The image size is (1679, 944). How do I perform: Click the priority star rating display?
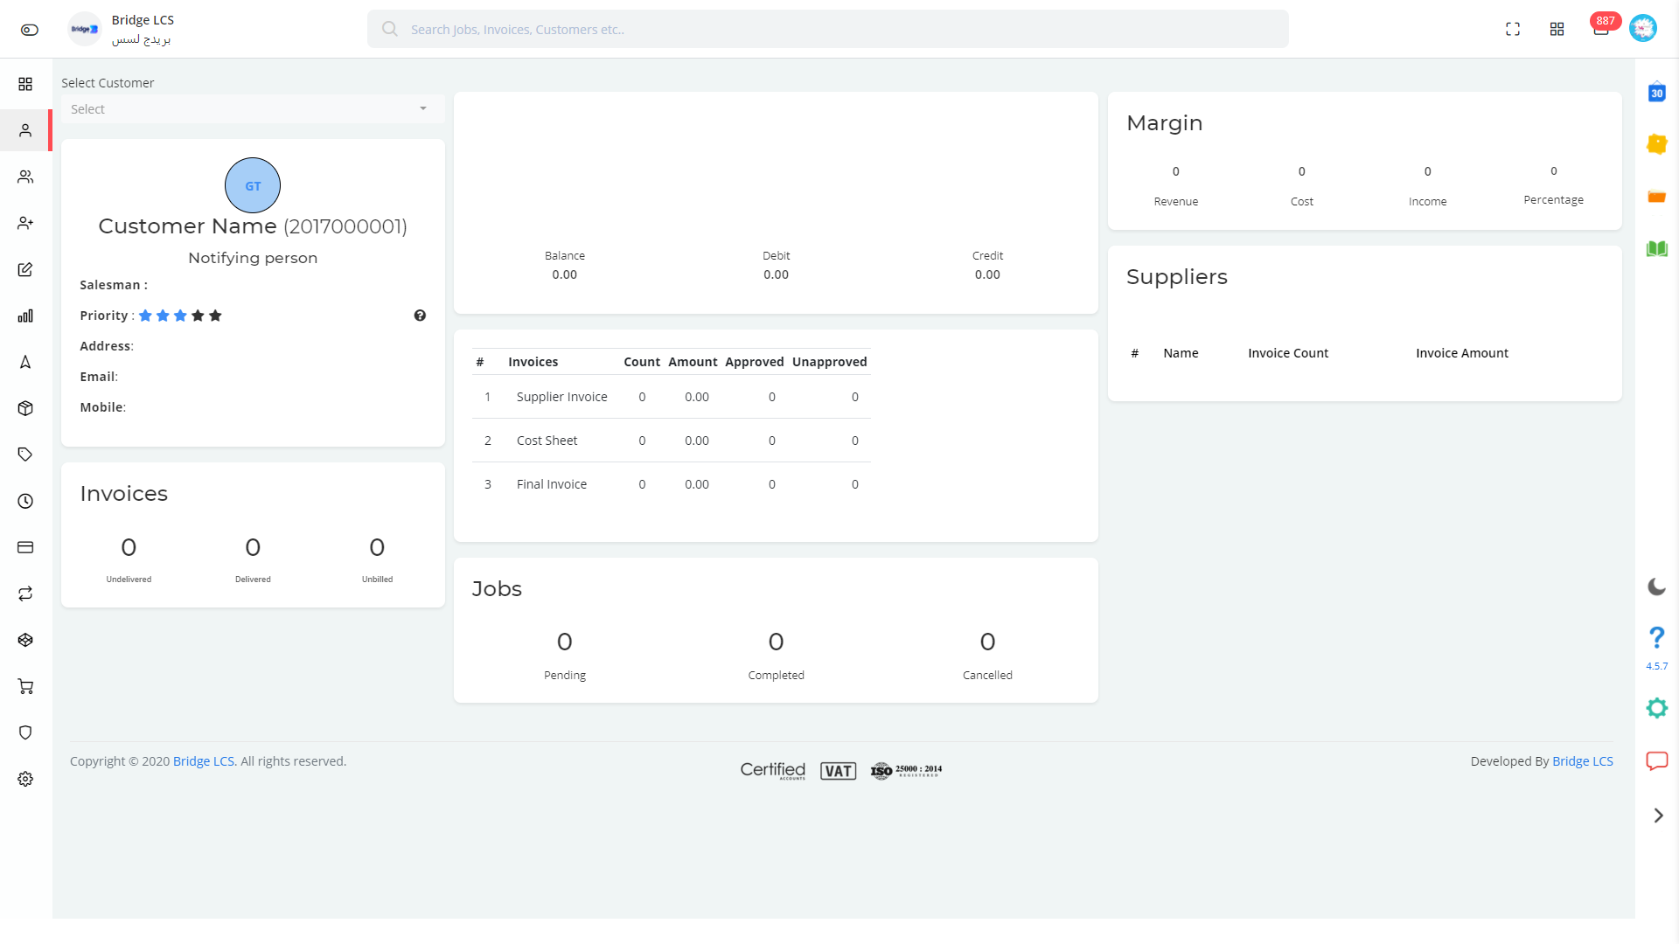click(180, 316)
